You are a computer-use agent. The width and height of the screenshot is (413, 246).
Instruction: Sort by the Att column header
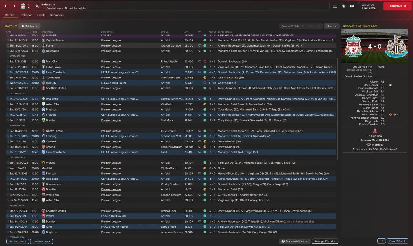[x=186, y=32]
